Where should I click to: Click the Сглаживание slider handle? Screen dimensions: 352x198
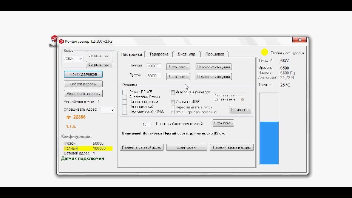[x=216, y=92]
